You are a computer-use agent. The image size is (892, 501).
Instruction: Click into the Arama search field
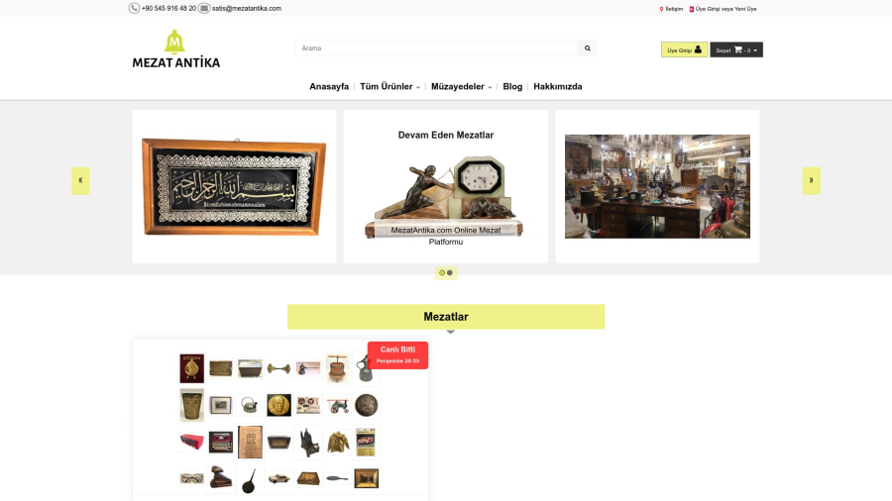point(436,49)
